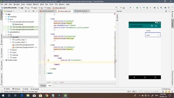Click the Search Everywhere magnifier icon

coord(169,8)
